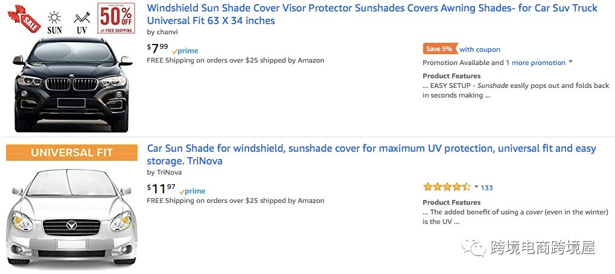The height and width of the screenshot is (274, 615).
Task: View the 133 customer reviews
Action: (x=487, y=188)
